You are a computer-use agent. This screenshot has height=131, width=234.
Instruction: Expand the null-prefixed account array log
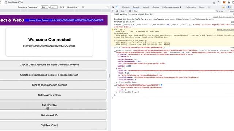[120, 48]
